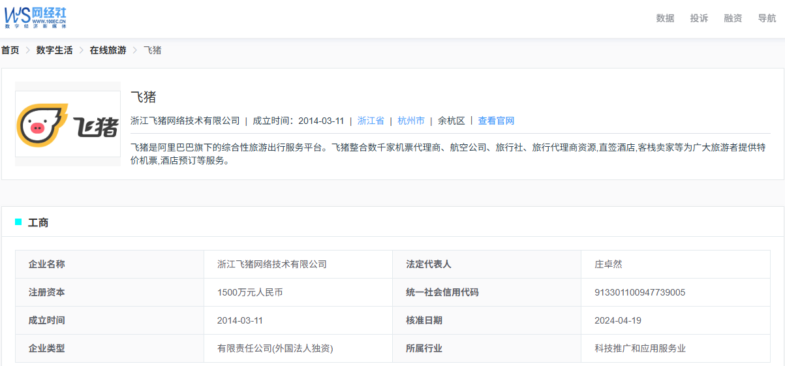Select the 庄卓然 cell
Viewport: 785px width, 366px height.
(x=675, y=264)
